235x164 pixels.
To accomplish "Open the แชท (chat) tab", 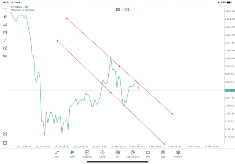I will coord(148,154).
